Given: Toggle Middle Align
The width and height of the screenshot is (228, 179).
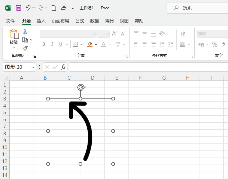Looking at the screenshot, I should (x=145, y=33).
